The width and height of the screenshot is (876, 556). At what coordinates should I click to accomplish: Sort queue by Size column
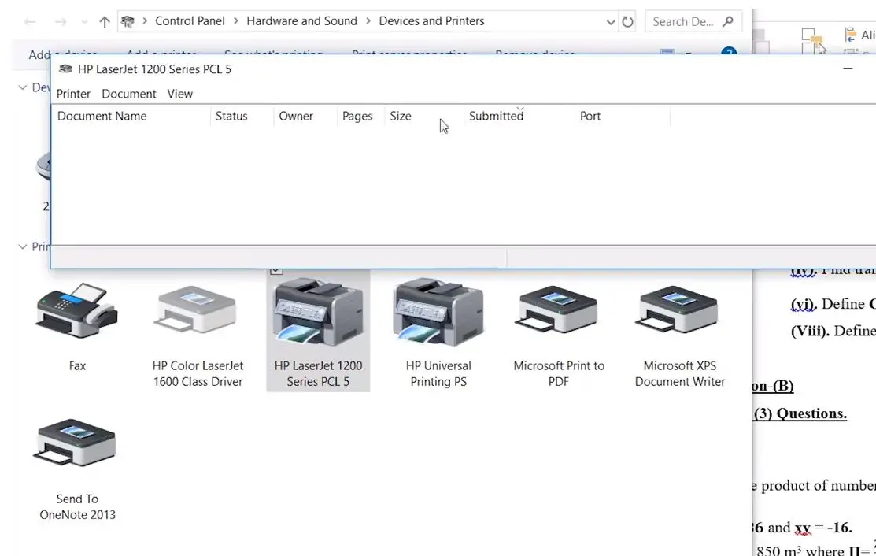tap(424, 117)
